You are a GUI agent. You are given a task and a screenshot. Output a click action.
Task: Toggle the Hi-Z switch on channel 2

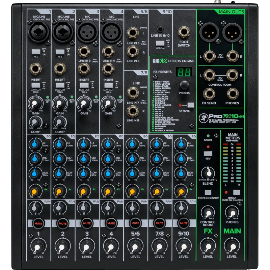[60, 52]
